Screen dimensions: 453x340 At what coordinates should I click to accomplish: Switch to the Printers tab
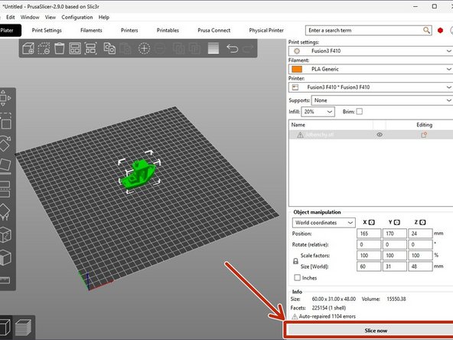click(x=129, y=31)
